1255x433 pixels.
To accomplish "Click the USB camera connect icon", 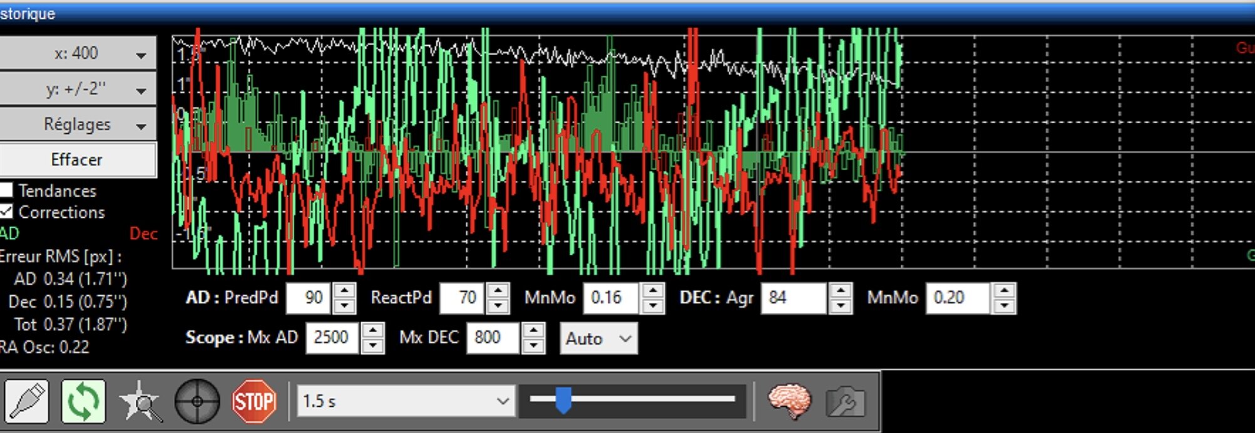I will pos(27,400).
